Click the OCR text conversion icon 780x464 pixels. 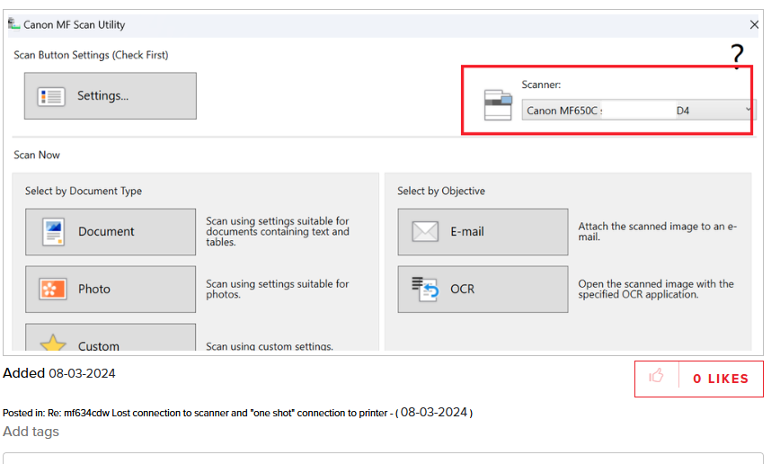(x=425, y=289)
